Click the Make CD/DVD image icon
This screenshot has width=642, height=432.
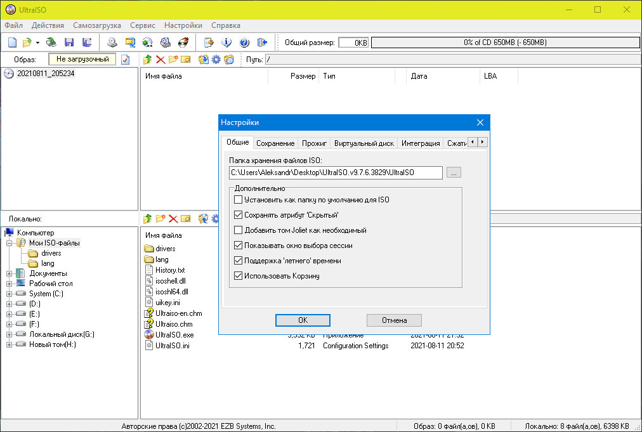pos(112,42)
